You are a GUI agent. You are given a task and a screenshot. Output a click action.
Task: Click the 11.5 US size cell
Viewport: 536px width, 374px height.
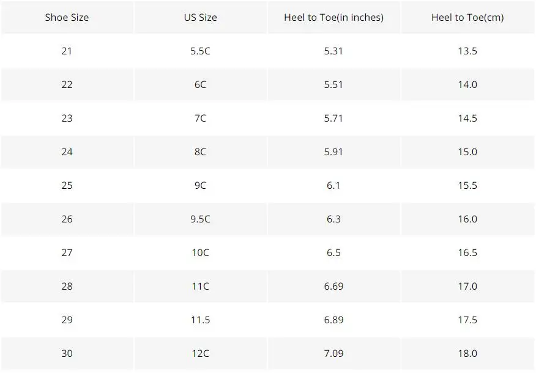[200, 320]
